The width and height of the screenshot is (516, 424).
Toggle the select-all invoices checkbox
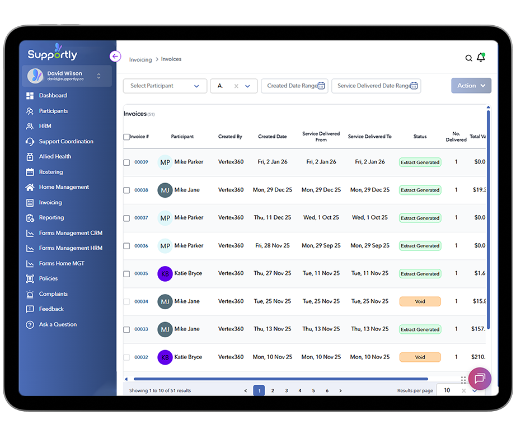pos(126,137)
